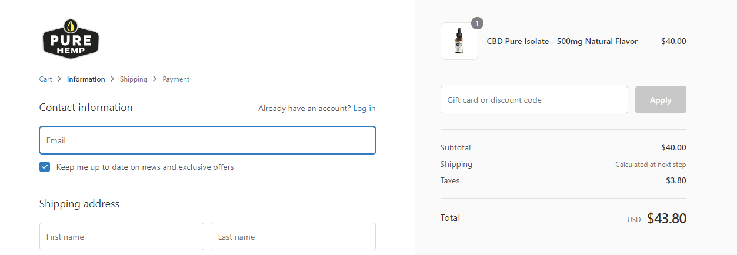Click chevron between Cart and Information
737x255 pixels.
click(x=59, y=79)
